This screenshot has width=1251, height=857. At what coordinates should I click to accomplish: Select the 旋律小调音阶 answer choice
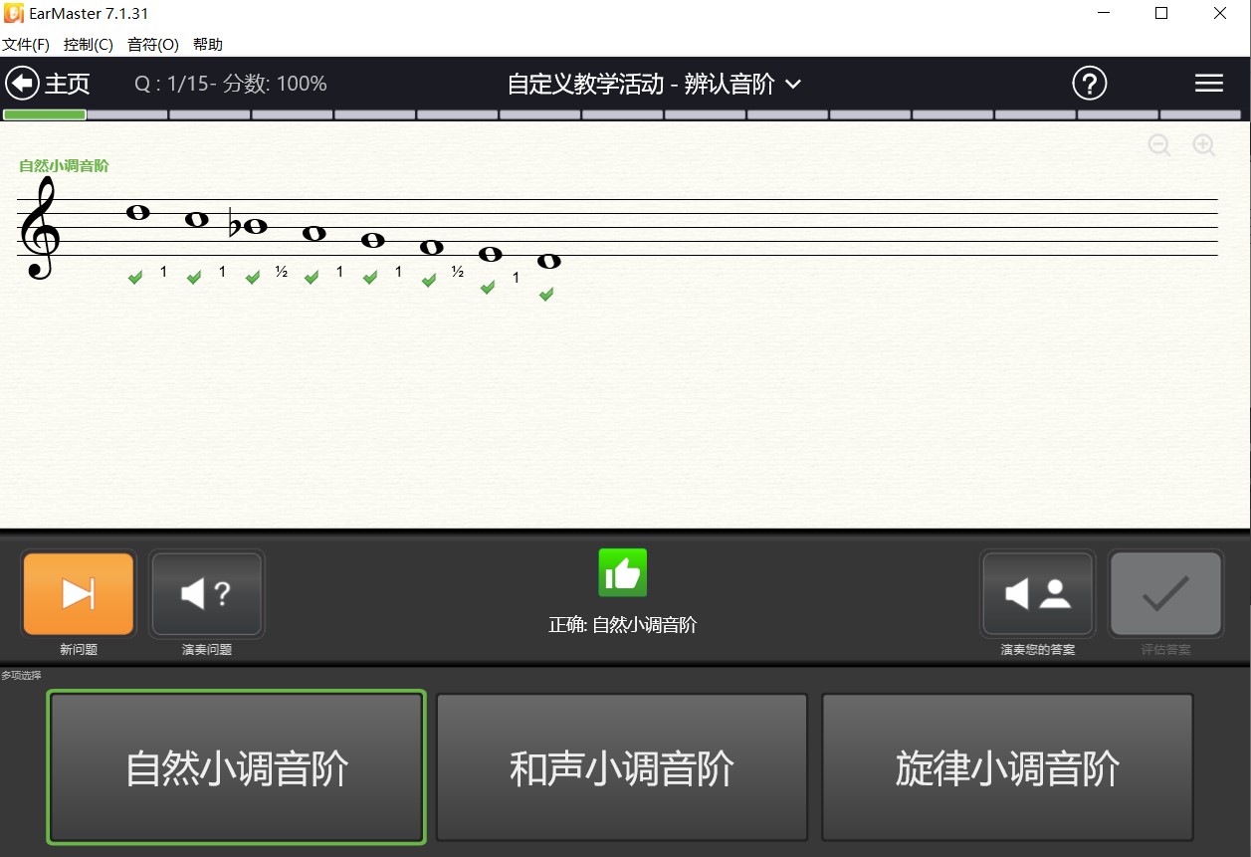coord(1007,767)
